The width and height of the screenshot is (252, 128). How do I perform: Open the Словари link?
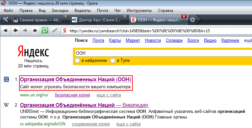pos(174,40)
